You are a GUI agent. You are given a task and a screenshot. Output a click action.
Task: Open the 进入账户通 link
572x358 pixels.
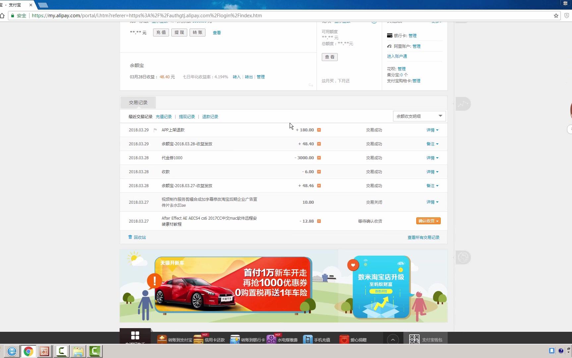397,56
